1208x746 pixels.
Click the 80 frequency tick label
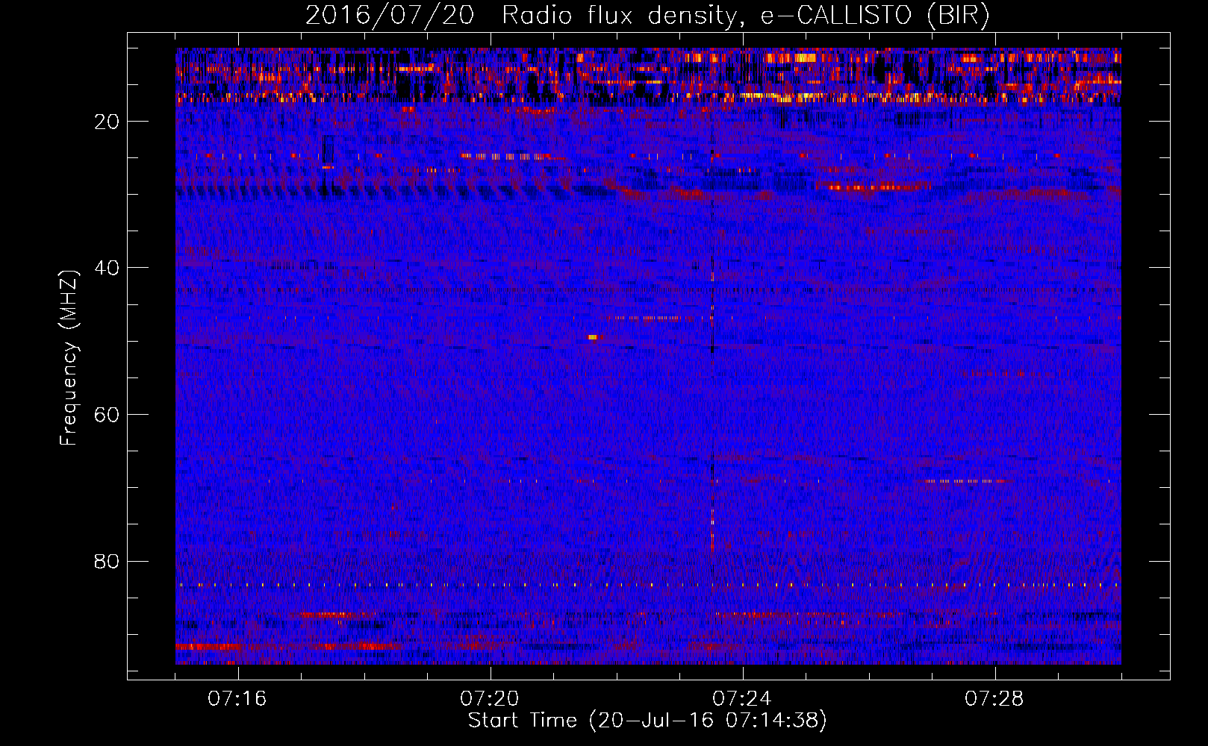pyautogui.click(x=108, y=561)
